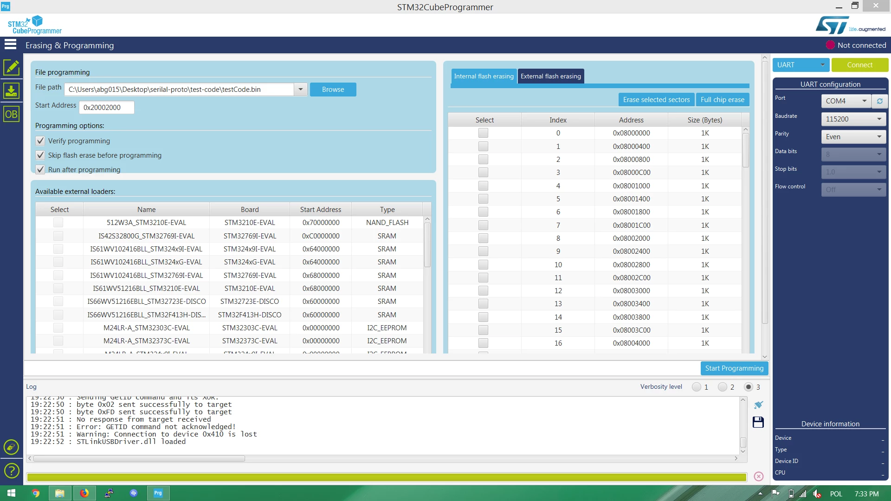Cancel operation with red X icon
This screenshot has width=891, height=501.
click(x=759, y=476)
